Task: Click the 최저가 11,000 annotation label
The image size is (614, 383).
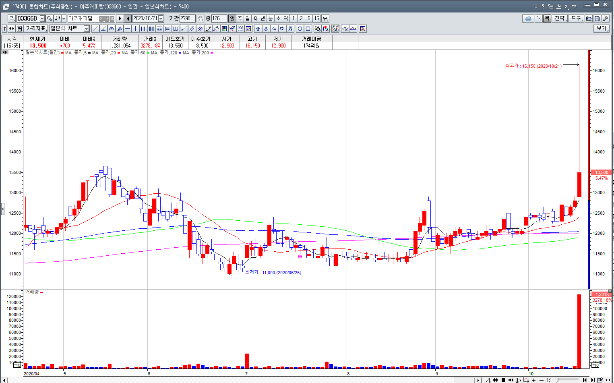Action: tap(273, 273)
